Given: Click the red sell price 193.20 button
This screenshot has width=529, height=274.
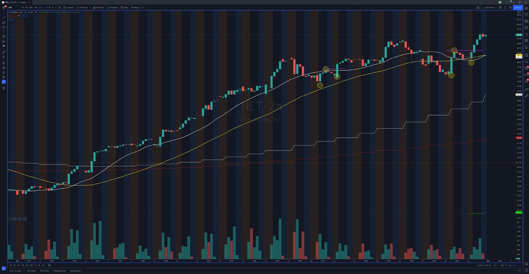Looking at the screenshot, I should point(12,16).
